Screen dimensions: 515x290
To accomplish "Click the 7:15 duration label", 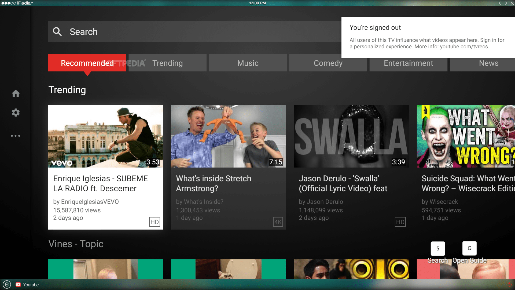I will pos(276,162).
